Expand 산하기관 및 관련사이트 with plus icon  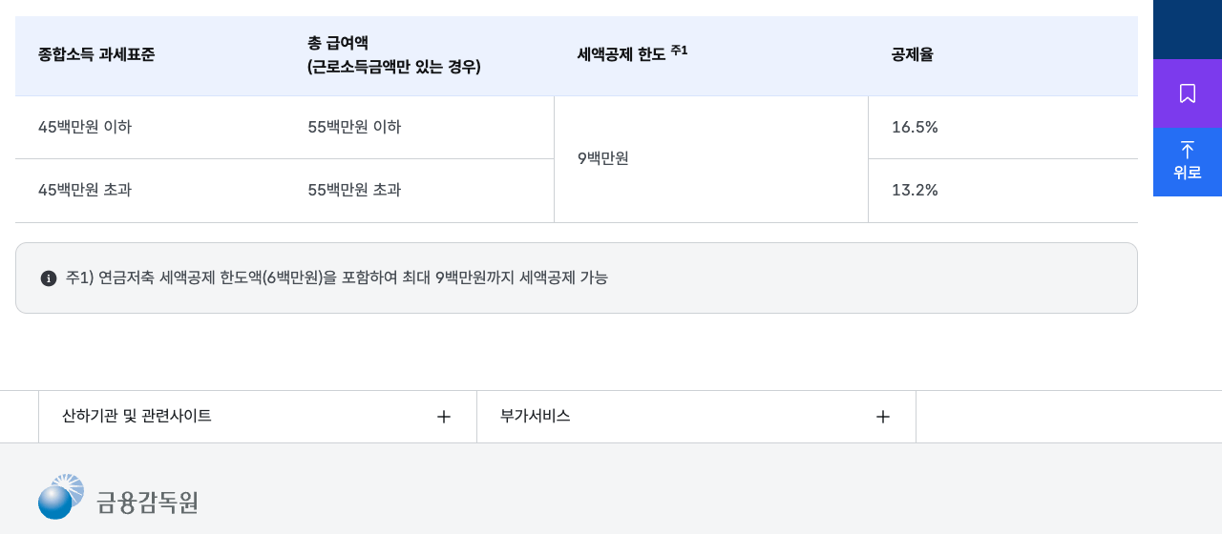(444, 417)
